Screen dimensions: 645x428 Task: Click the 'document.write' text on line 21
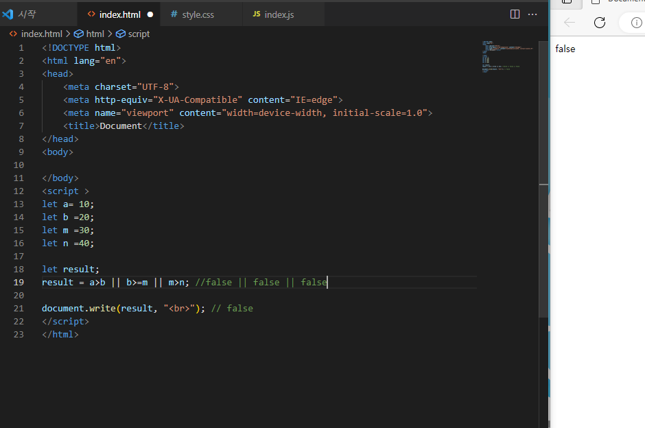[79, 309]
